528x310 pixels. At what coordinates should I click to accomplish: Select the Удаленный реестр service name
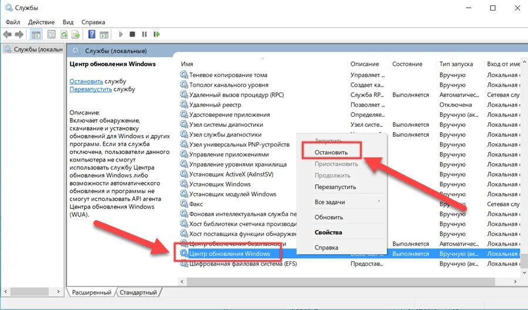pyautogui.click(x=215, y=105)
